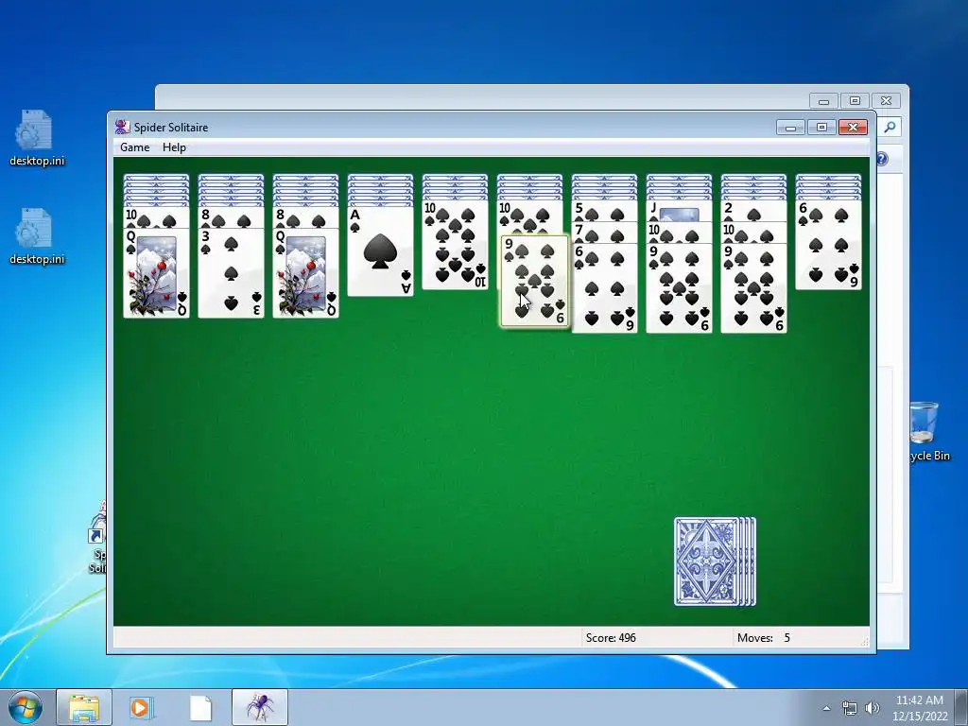Click the Spider Solitaire taskbar button
Viewport: 968px width, 726px height.
[260, 707]
